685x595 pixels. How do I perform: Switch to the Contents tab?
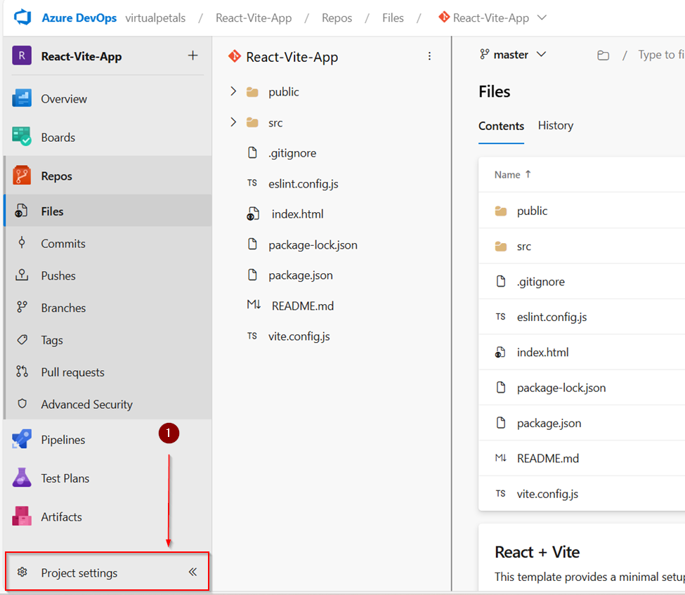point(501,126)
